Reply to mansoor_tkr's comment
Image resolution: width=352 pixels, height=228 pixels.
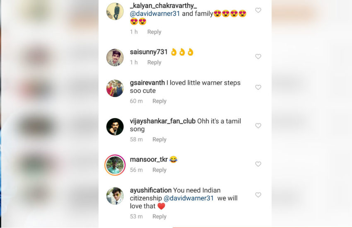click(159, 170)
